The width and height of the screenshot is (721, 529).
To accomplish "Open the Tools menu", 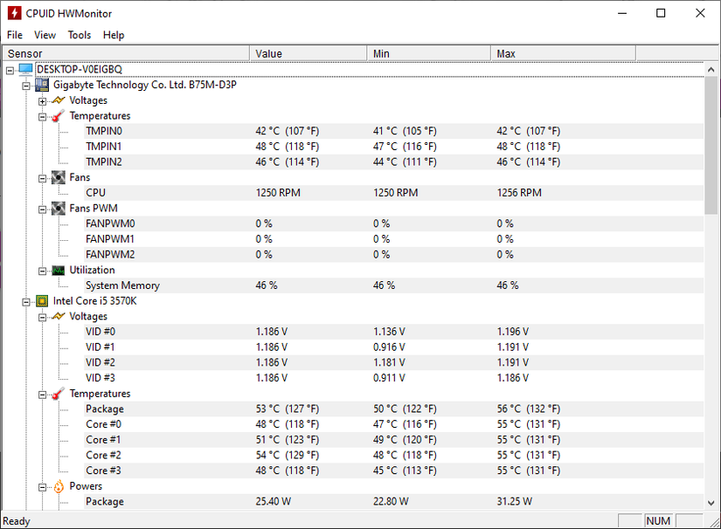I will 80,35.
